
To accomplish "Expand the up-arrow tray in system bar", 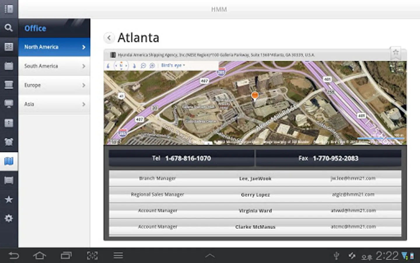I will [210, 256].
